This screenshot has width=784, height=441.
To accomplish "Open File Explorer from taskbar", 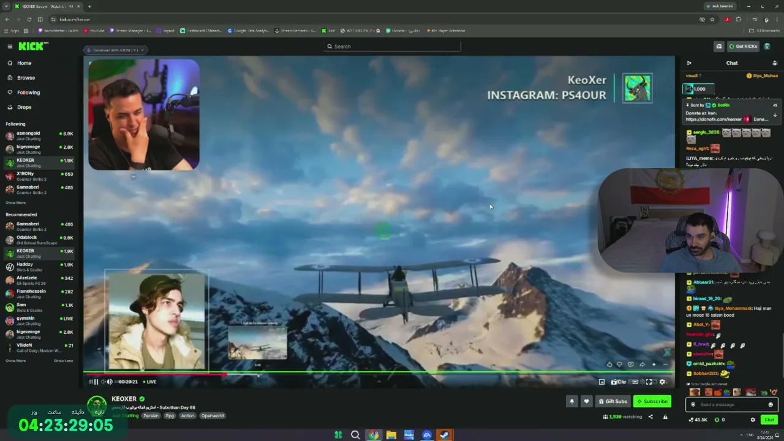I will click(391, 435).
